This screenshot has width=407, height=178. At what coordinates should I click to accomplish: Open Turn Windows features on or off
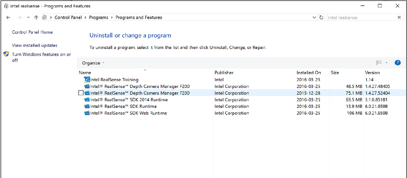click(x=41, y=57)
